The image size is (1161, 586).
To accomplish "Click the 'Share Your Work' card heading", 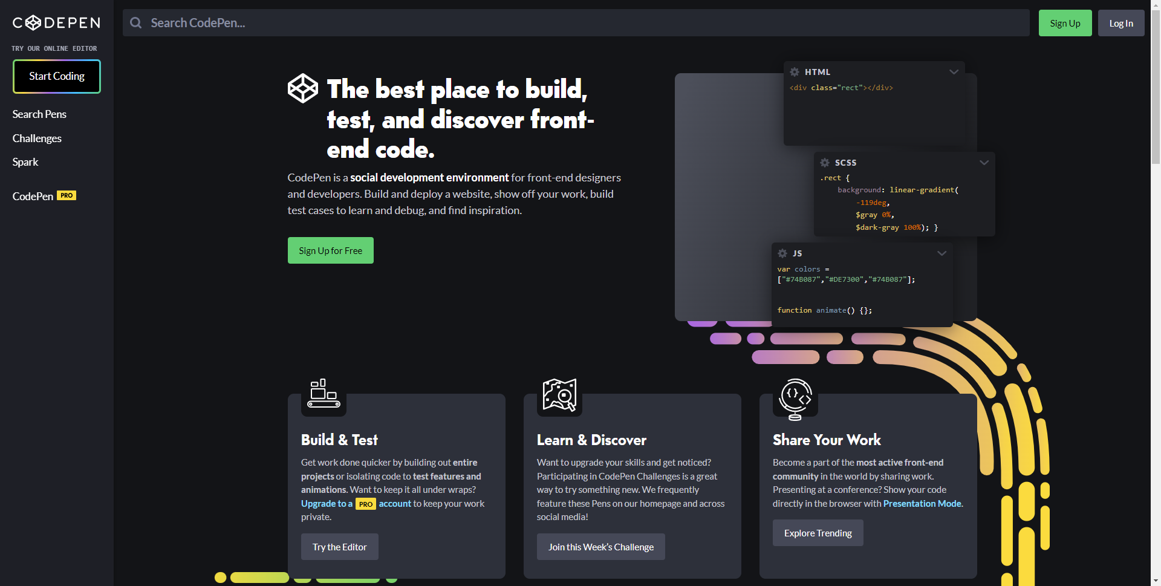I will pyautogui.click(x=827, y=440).
